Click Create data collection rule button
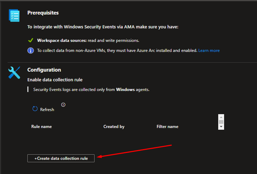 61,158
